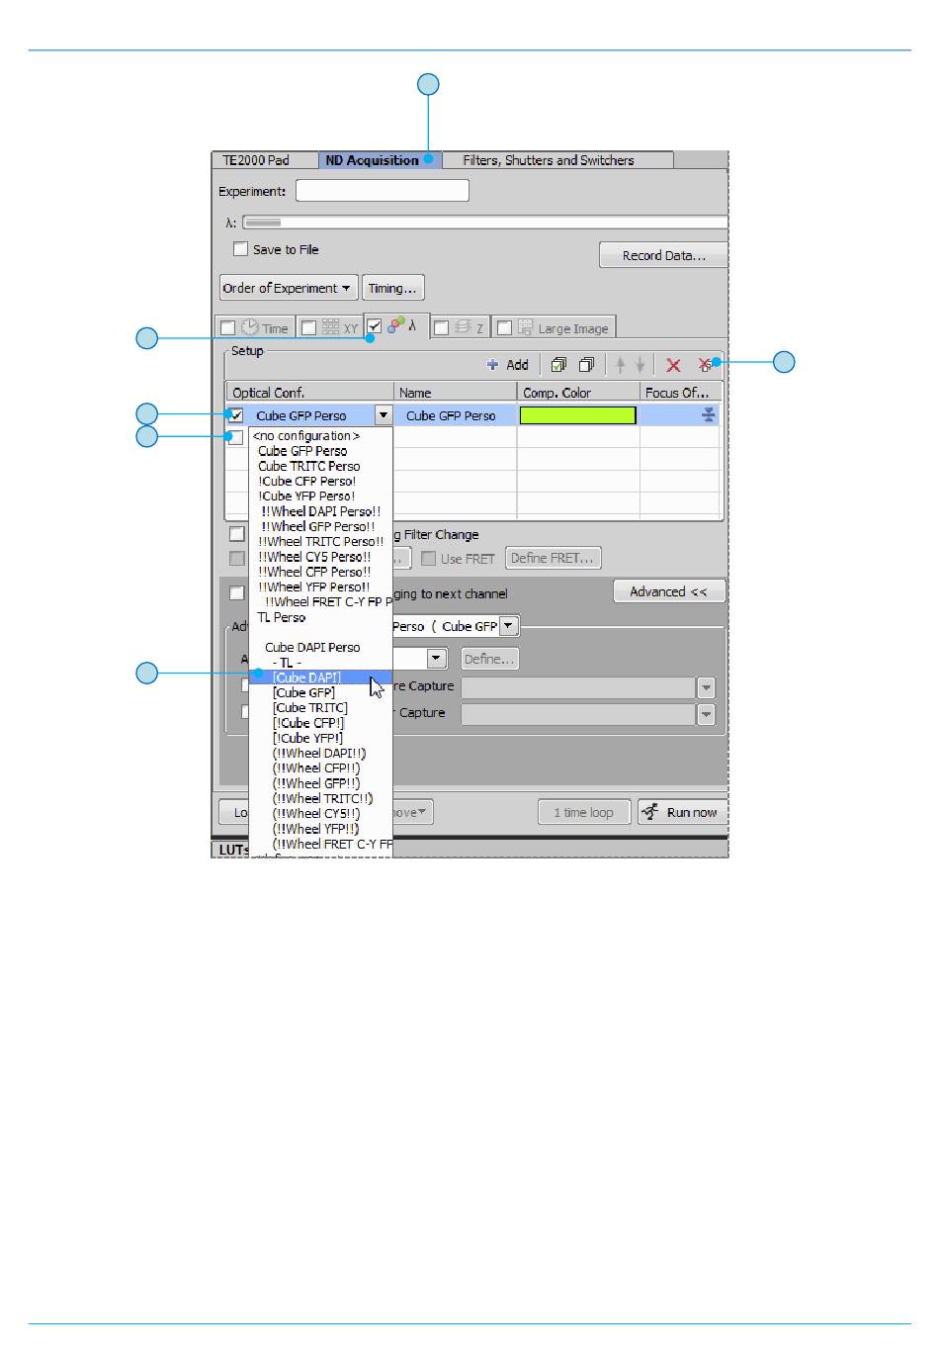Uncheck the Cube GFP Perso row checkbox
Screen dimensions: 939x1354
click(235, 415)
